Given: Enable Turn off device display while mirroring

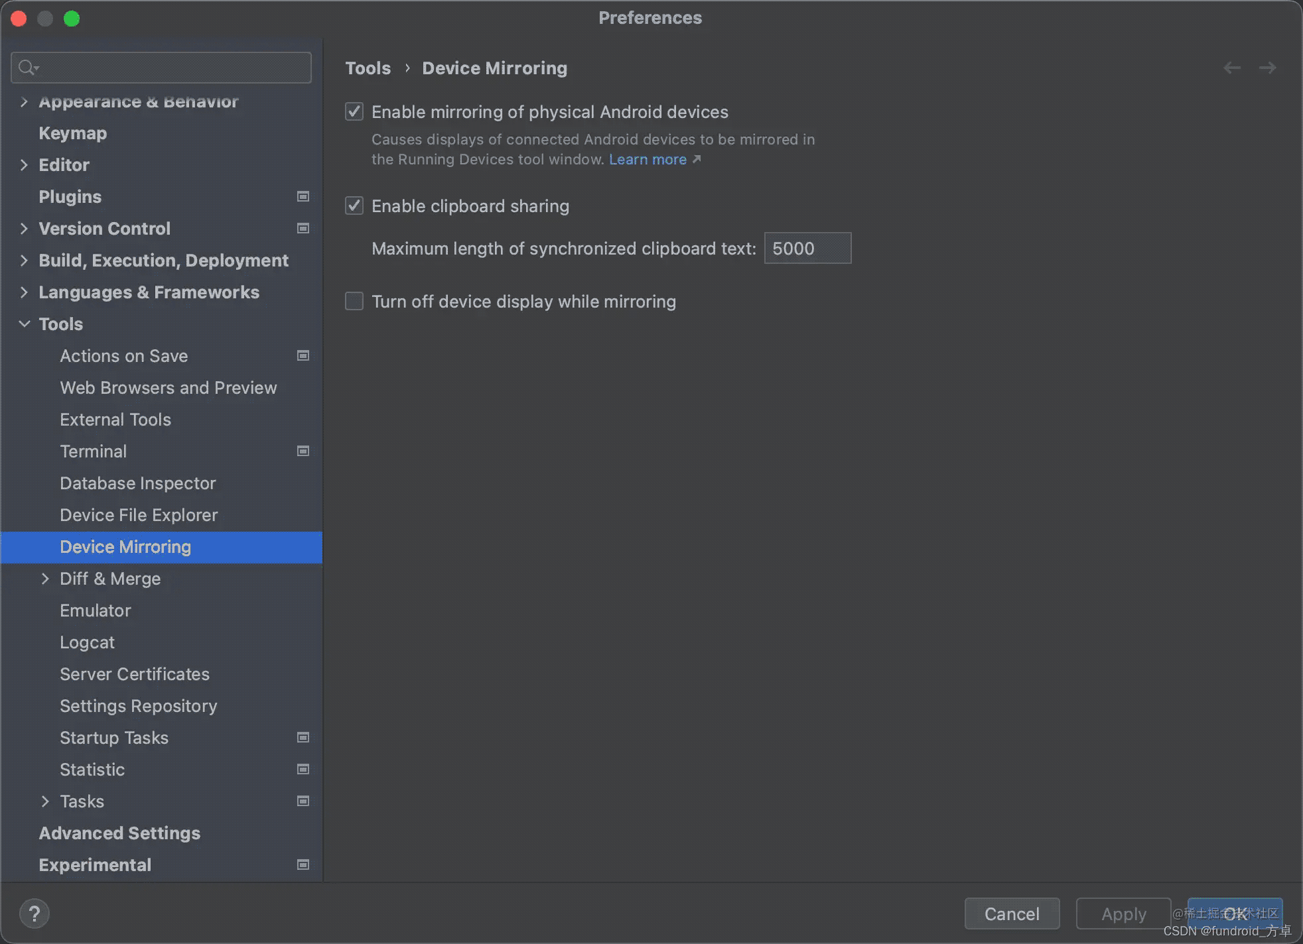Looking at the screenshot, I should [x=354, y=301].
